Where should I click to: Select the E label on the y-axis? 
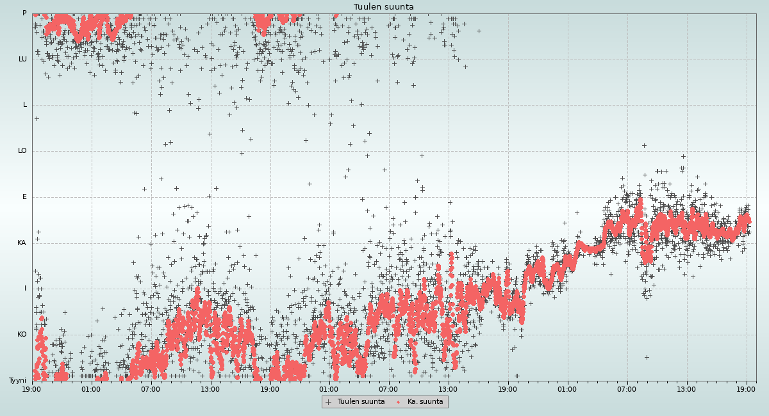click(x=25, y=197)
